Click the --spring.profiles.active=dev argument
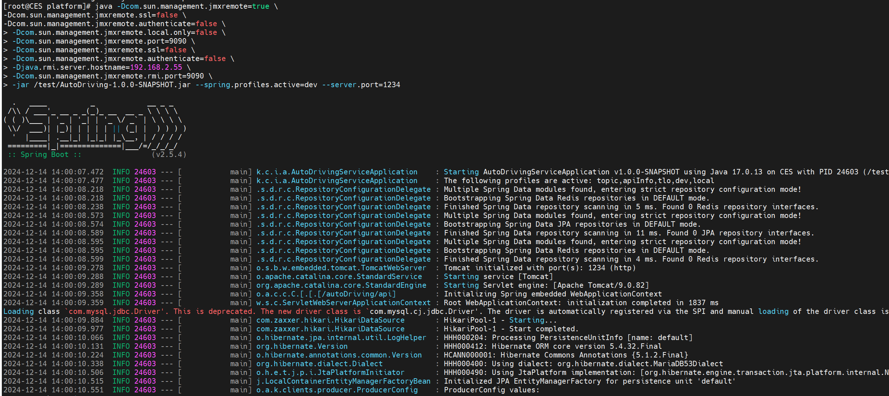The image size is (889, 396). pos(256,85)
